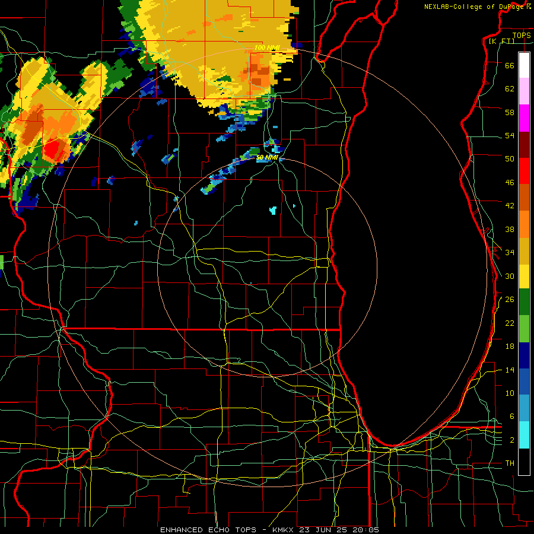The image size is (534, 534).
Task: Click the 14 legend value
Action: click(x=510, y=370)
